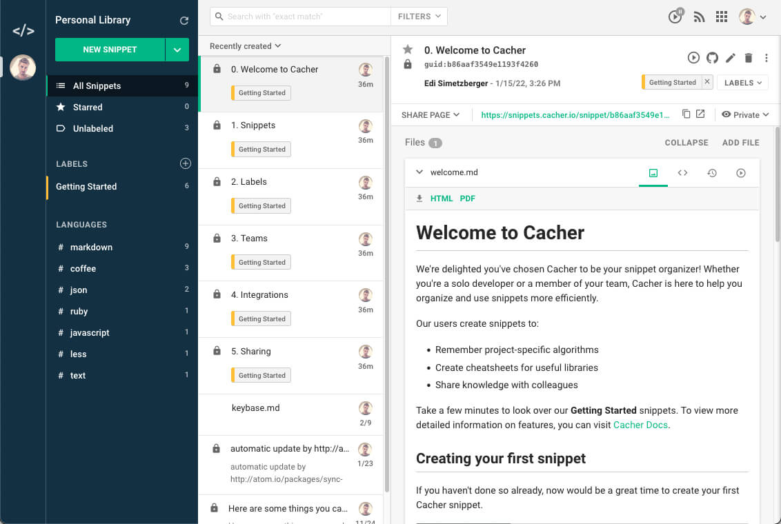
Task: Click COLLAPSE to collapse files
Action: pos(686,143)
